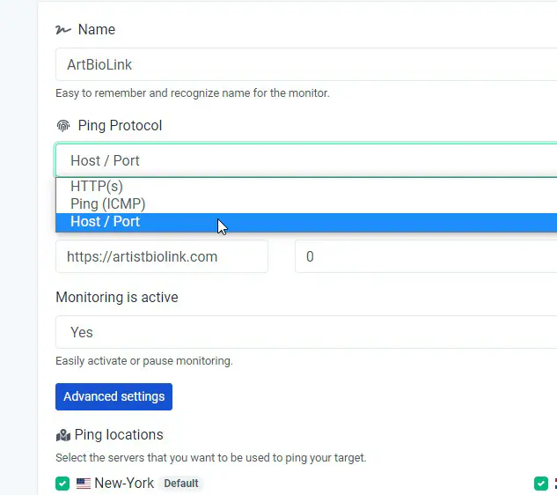Click the port field showing 0

point(426,256)
